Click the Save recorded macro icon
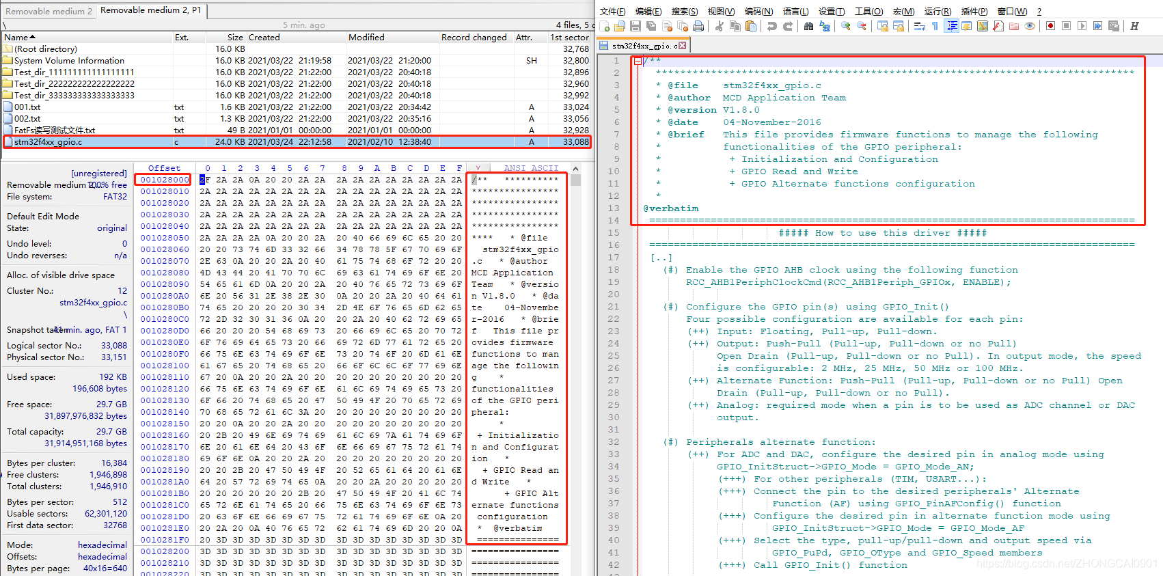Image resolution: width=1163 pixels, height=576 pixels. (x=1114, y=26)
